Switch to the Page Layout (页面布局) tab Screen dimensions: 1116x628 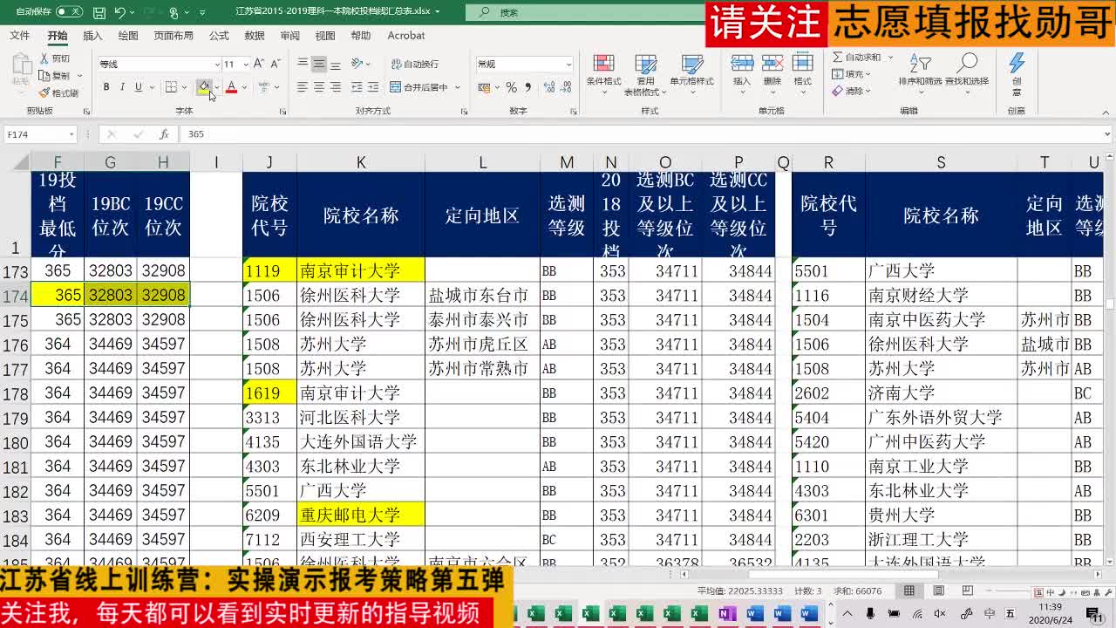174,36
